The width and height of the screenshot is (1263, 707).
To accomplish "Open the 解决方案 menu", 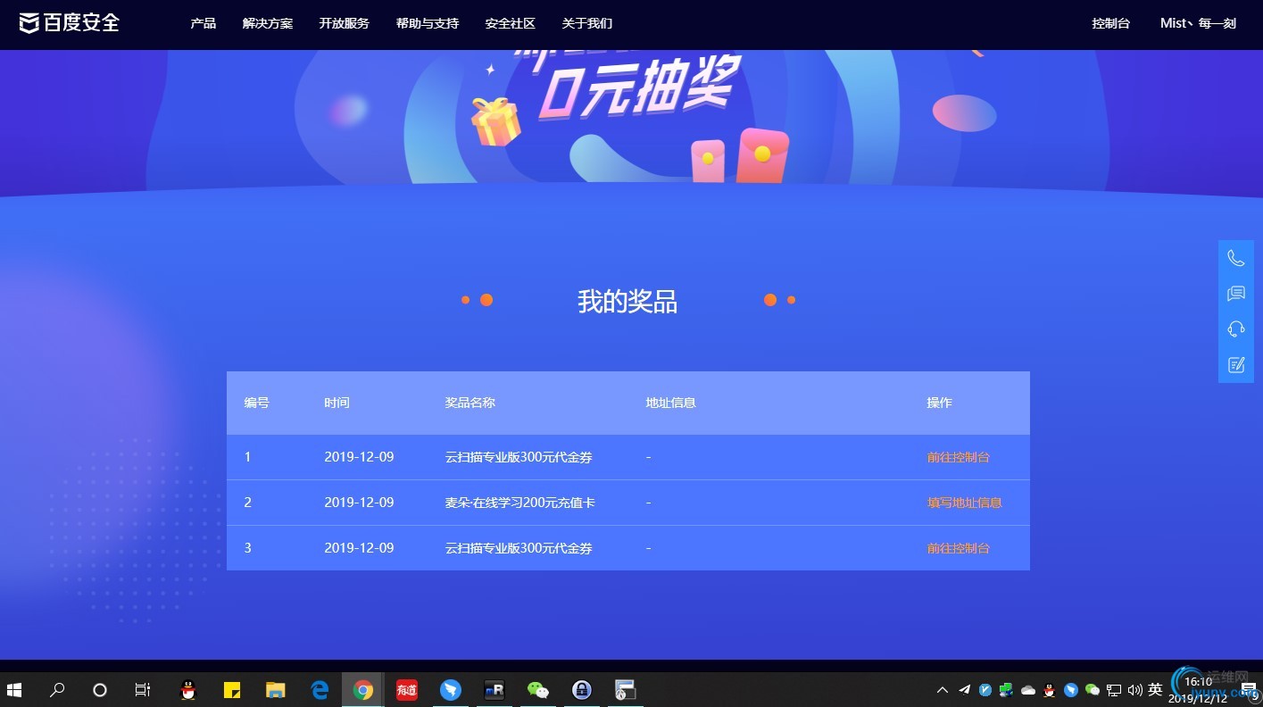I will tap(267, 23).
